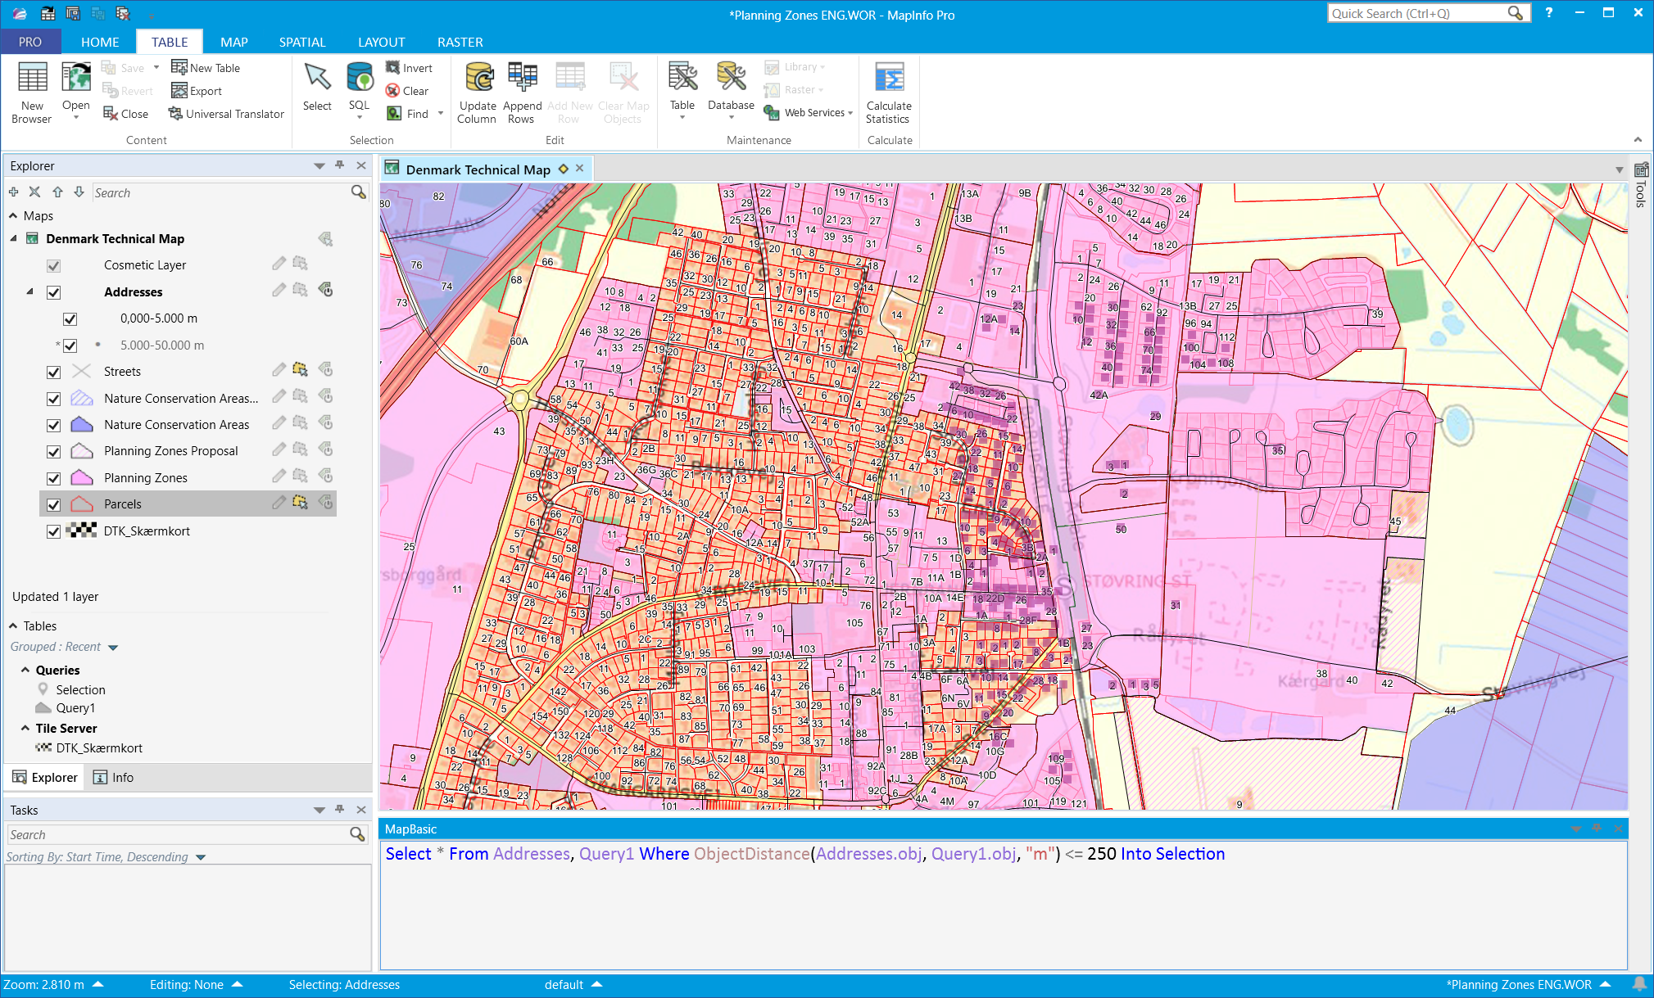Screen dimensions: 1654x998
Task: Collapse the Addresses layer group
Action: [x=30, y=292]
